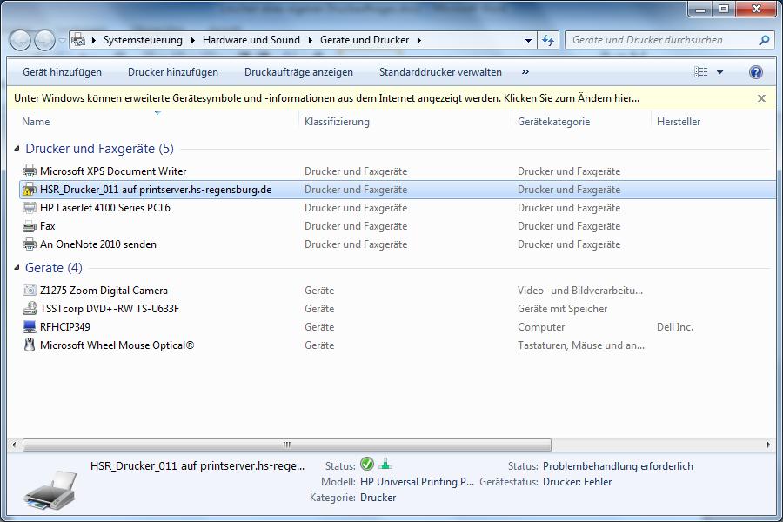Image resolution: width=783 pixels, height=522 pixels.
Task: Select the An OneNote 2010 senden printer icon
Action: point(30,244)
